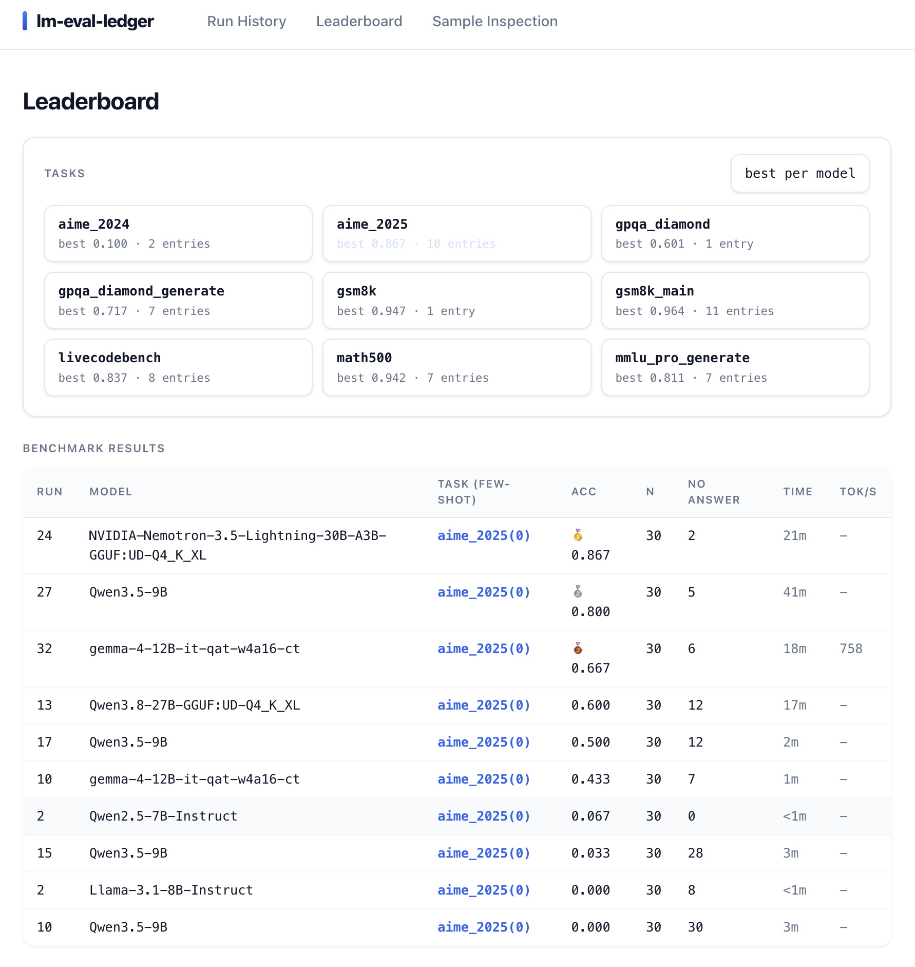Open the Run History tab
The width and height of the screenshot is (915, 967).
pyautogui.click(x=246, y=22)
